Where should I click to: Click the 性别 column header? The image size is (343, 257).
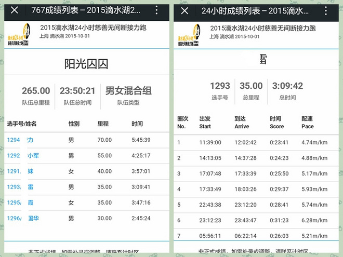point(74,124)
